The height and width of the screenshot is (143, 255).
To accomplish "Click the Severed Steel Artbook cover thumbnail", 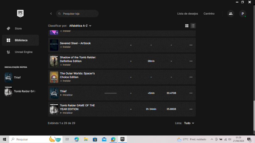I will click(54, 45).
